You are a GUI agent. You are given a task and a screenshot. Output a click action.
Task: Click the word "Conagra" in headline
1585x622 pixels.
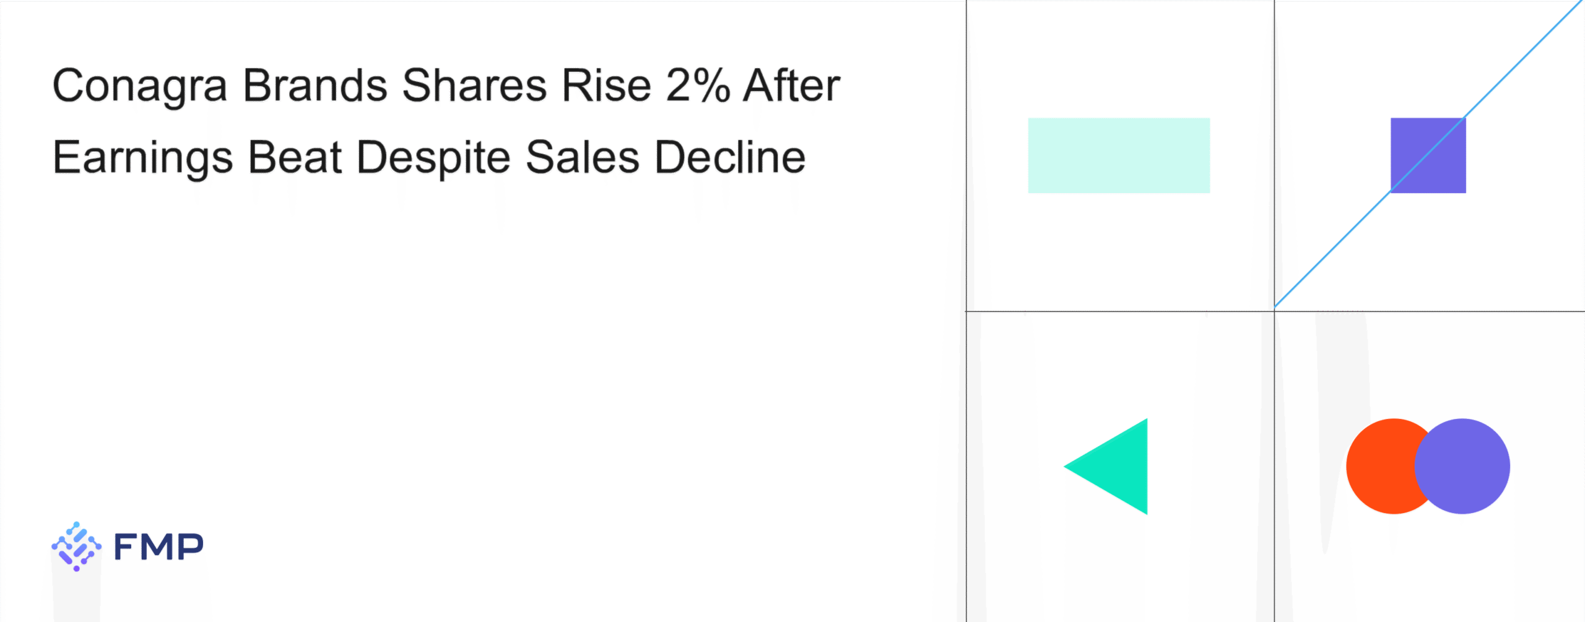click(x=140, y=85)
